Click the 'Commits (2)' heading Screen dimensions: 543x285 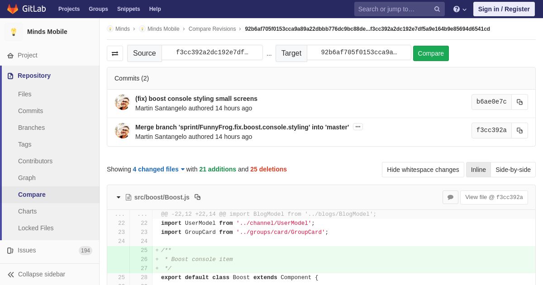point(132,78)
